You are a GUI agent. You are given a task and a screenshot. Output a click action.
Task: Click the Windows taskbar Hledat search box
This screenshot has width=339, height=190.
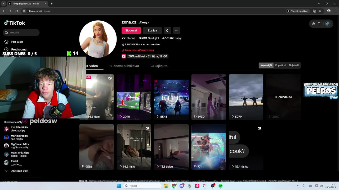(x=142, y=186)
